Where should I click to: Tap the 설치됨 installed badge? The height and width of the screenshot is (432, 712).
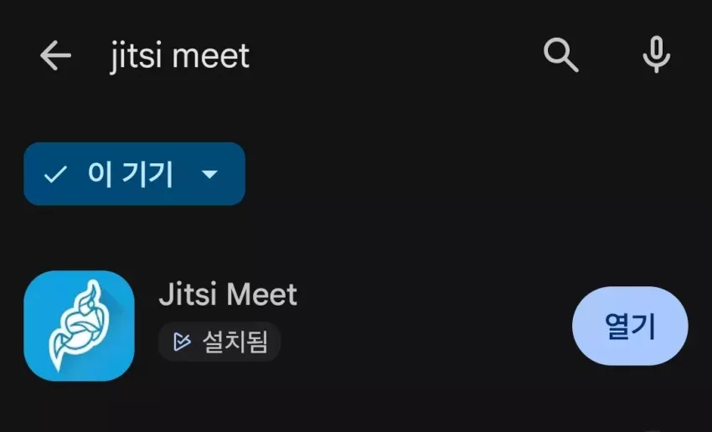point(219,342)
